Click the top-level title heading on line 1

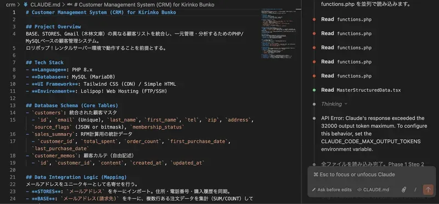(x=101, y=12)
